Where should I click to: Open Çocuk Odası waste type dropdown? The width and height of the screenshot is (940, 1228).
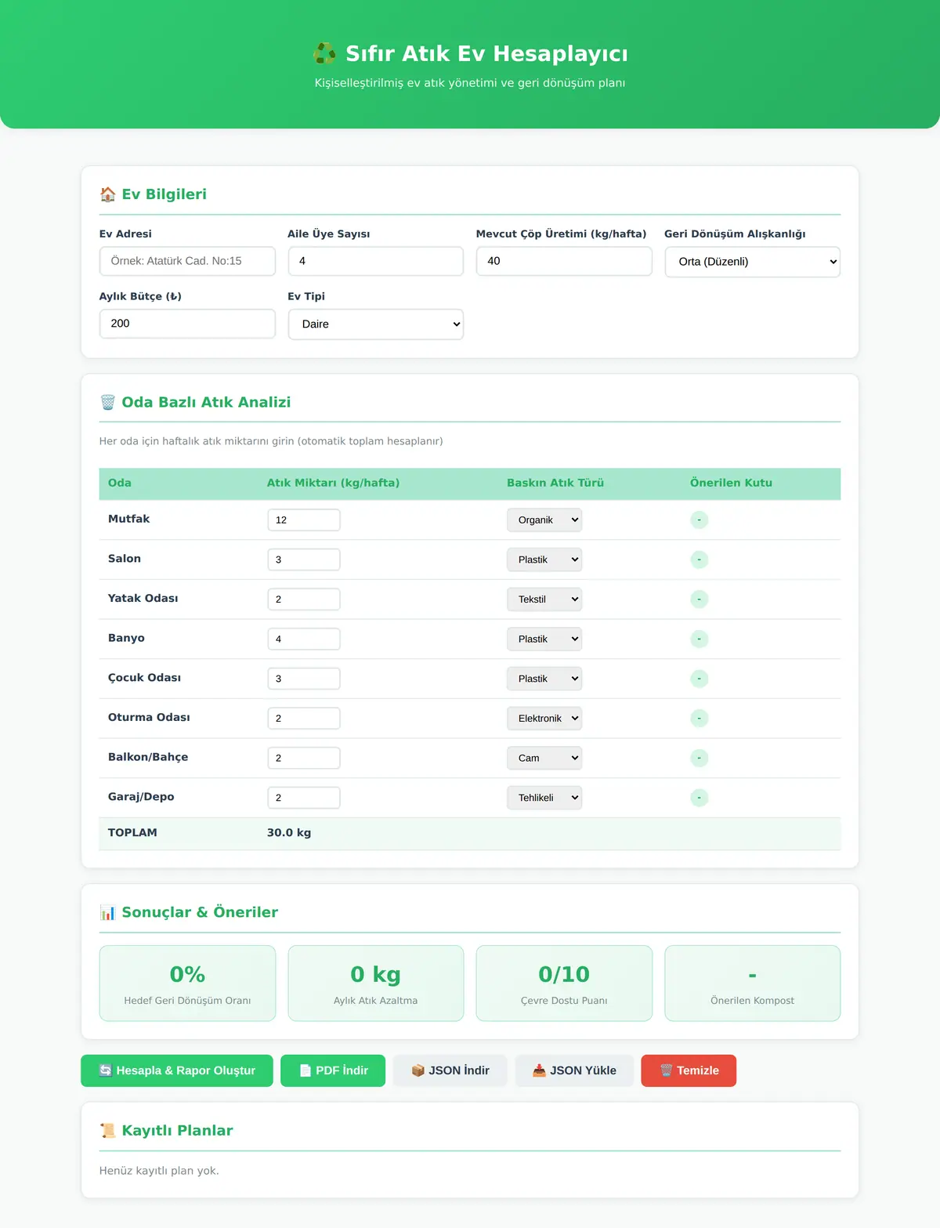pos(544,679)
